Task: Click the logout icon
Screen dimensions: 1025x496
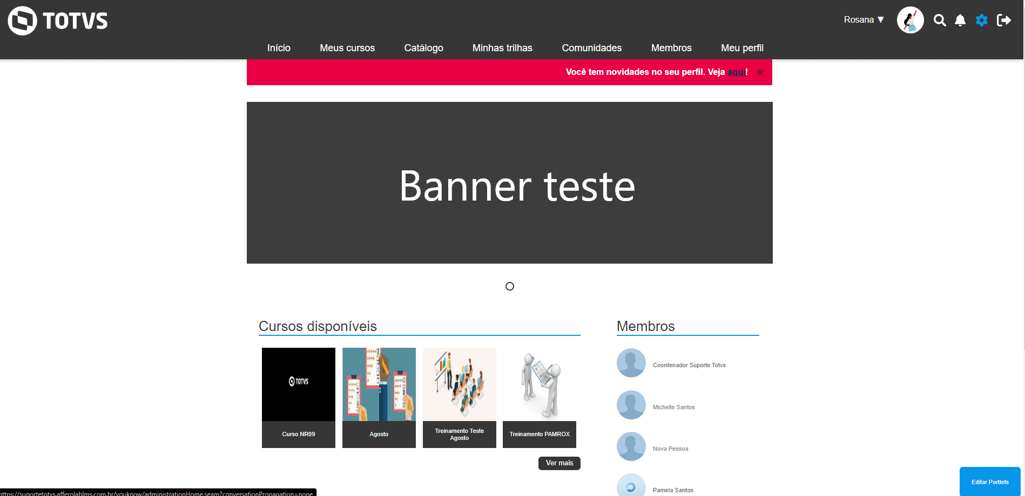Action: pyautogui.click(x=1004, y=20)
